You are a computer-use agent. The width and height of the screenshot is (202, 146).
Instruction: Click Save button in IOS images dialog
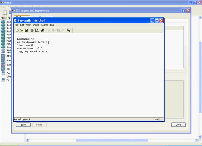click(23, 125)
